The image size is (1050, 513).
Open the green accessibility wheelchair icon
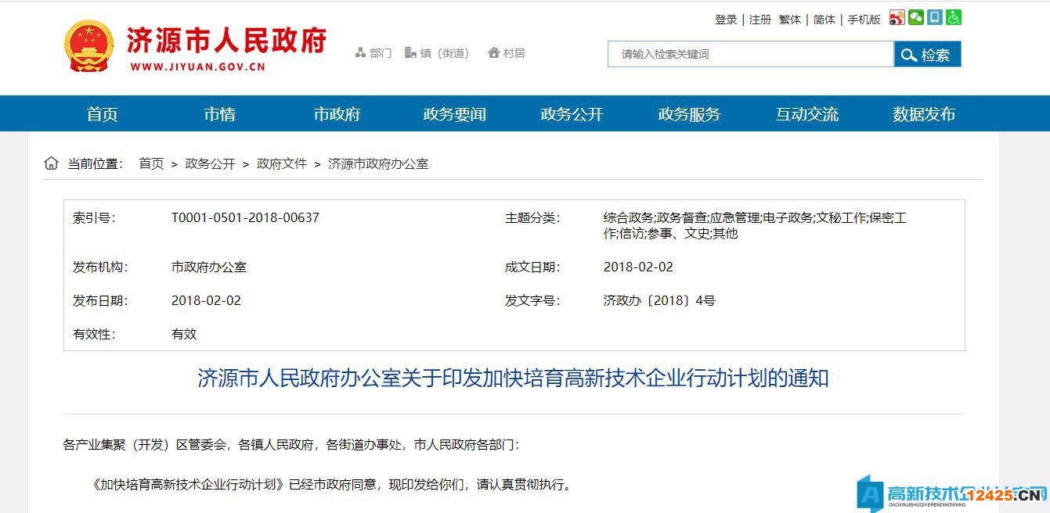(954, 18)
